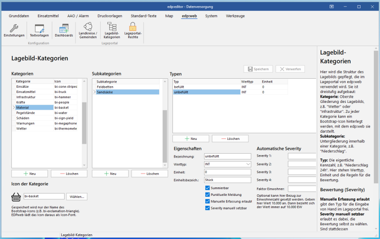Image resolution: width=380 pixels, height=239 pixels.
Task: Delete Kategorie with Löschen button
Action: 69,174
